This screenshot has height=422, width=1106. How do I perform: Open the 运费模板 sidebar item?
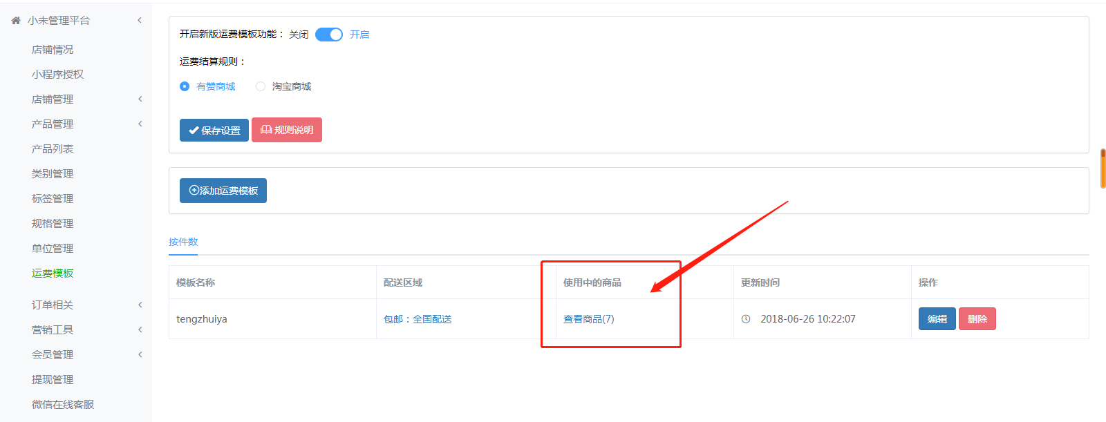[x=53, y=274]
